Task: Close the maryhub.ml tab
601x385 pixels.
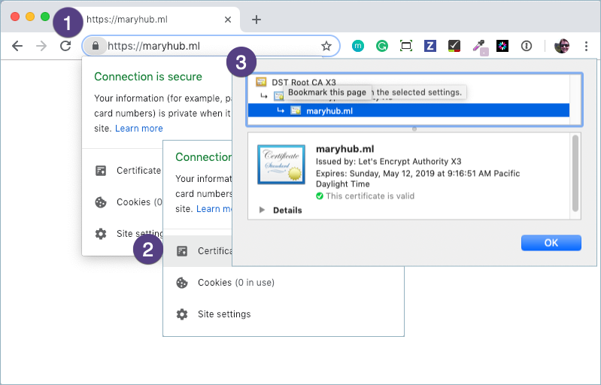Action: [x=228, y=20]
